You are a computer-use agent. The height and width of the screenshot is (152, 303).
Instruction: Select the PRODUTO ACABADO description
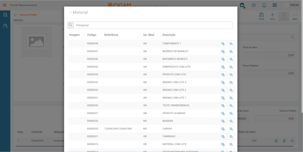pyautogui.click(x=174, y=113)
